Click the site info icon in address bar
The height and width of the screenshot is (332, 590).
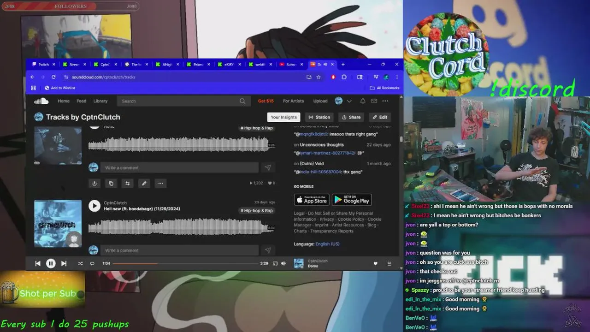coord(66,77)
